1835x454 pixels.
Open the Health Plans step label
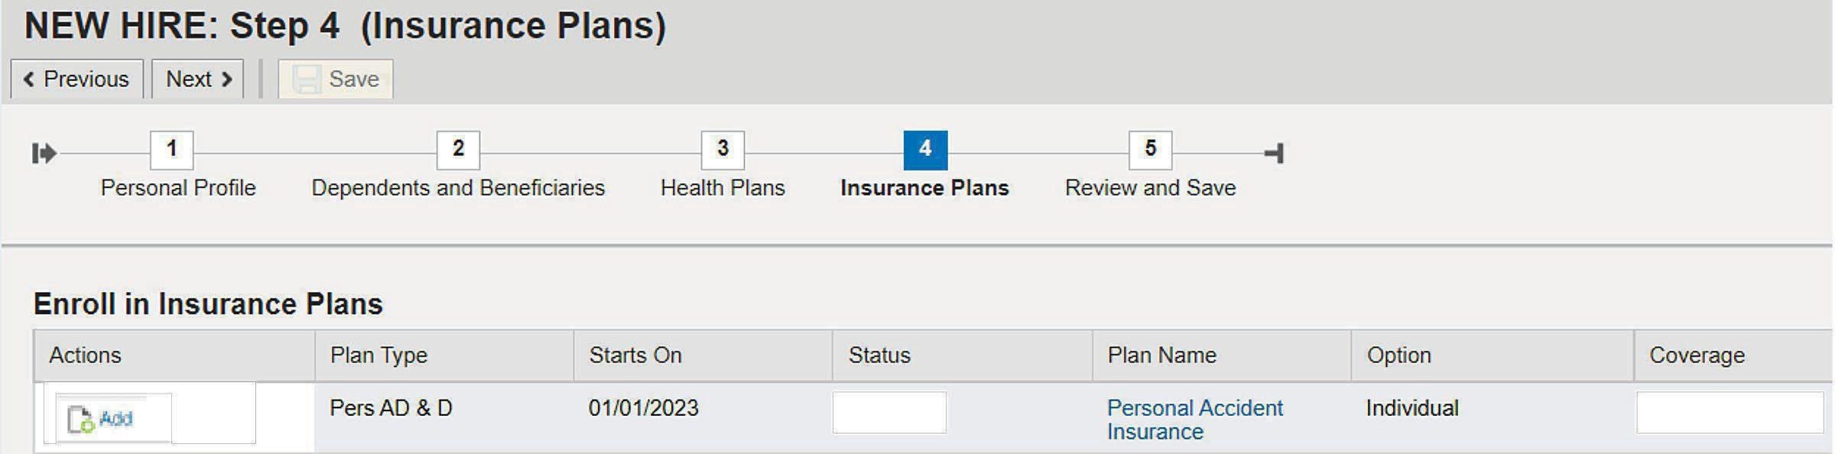[x=723, y=188]
